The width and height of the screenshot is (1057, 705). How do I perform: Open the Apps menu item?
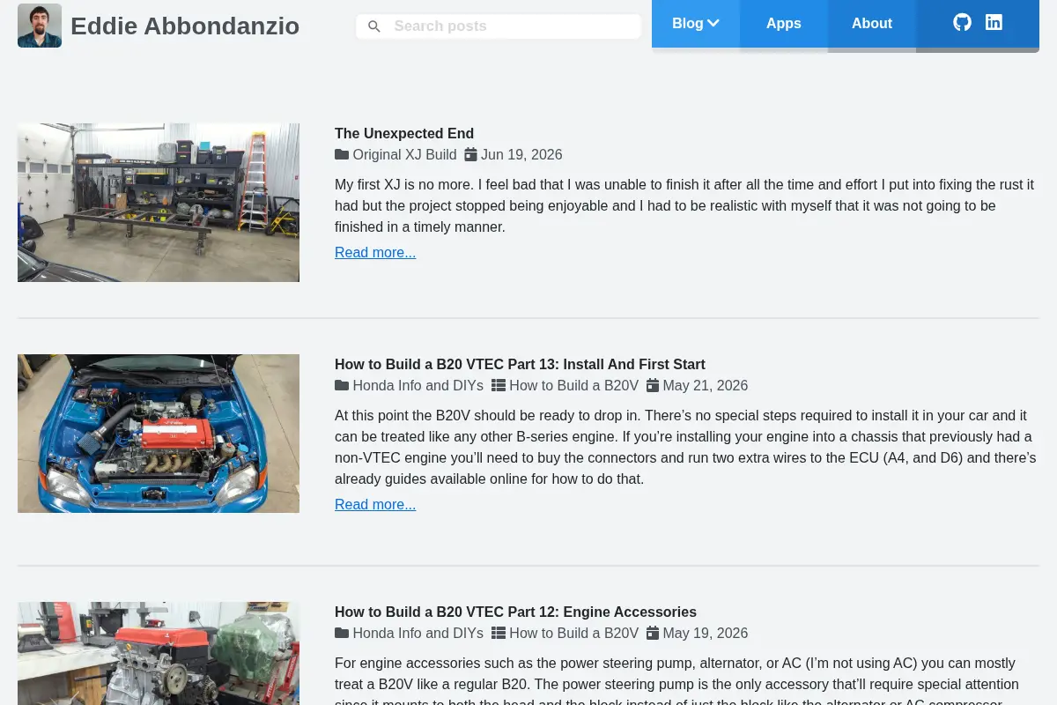point(784,24)
